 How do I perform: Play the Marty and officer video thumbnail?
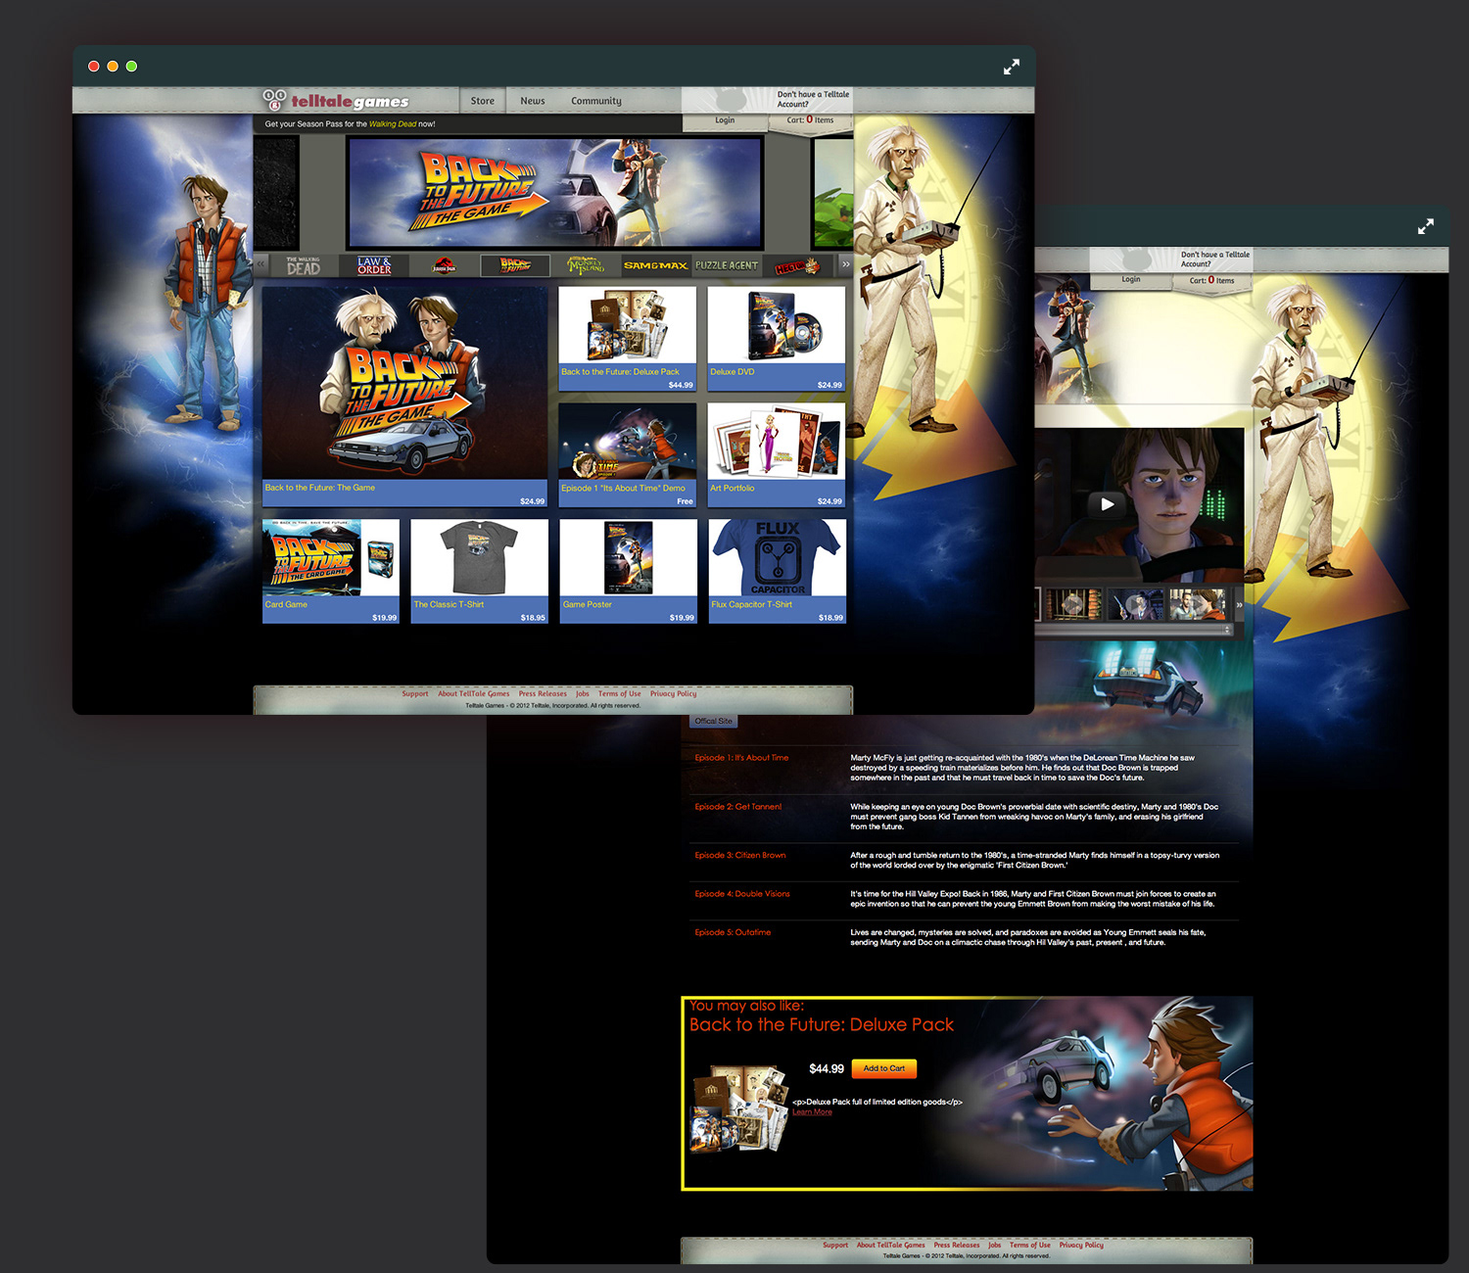[1198, 604]
